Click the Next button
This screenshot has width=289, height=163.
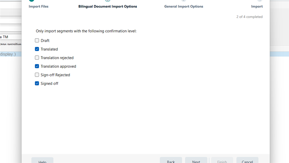click(x=196, y=160)
